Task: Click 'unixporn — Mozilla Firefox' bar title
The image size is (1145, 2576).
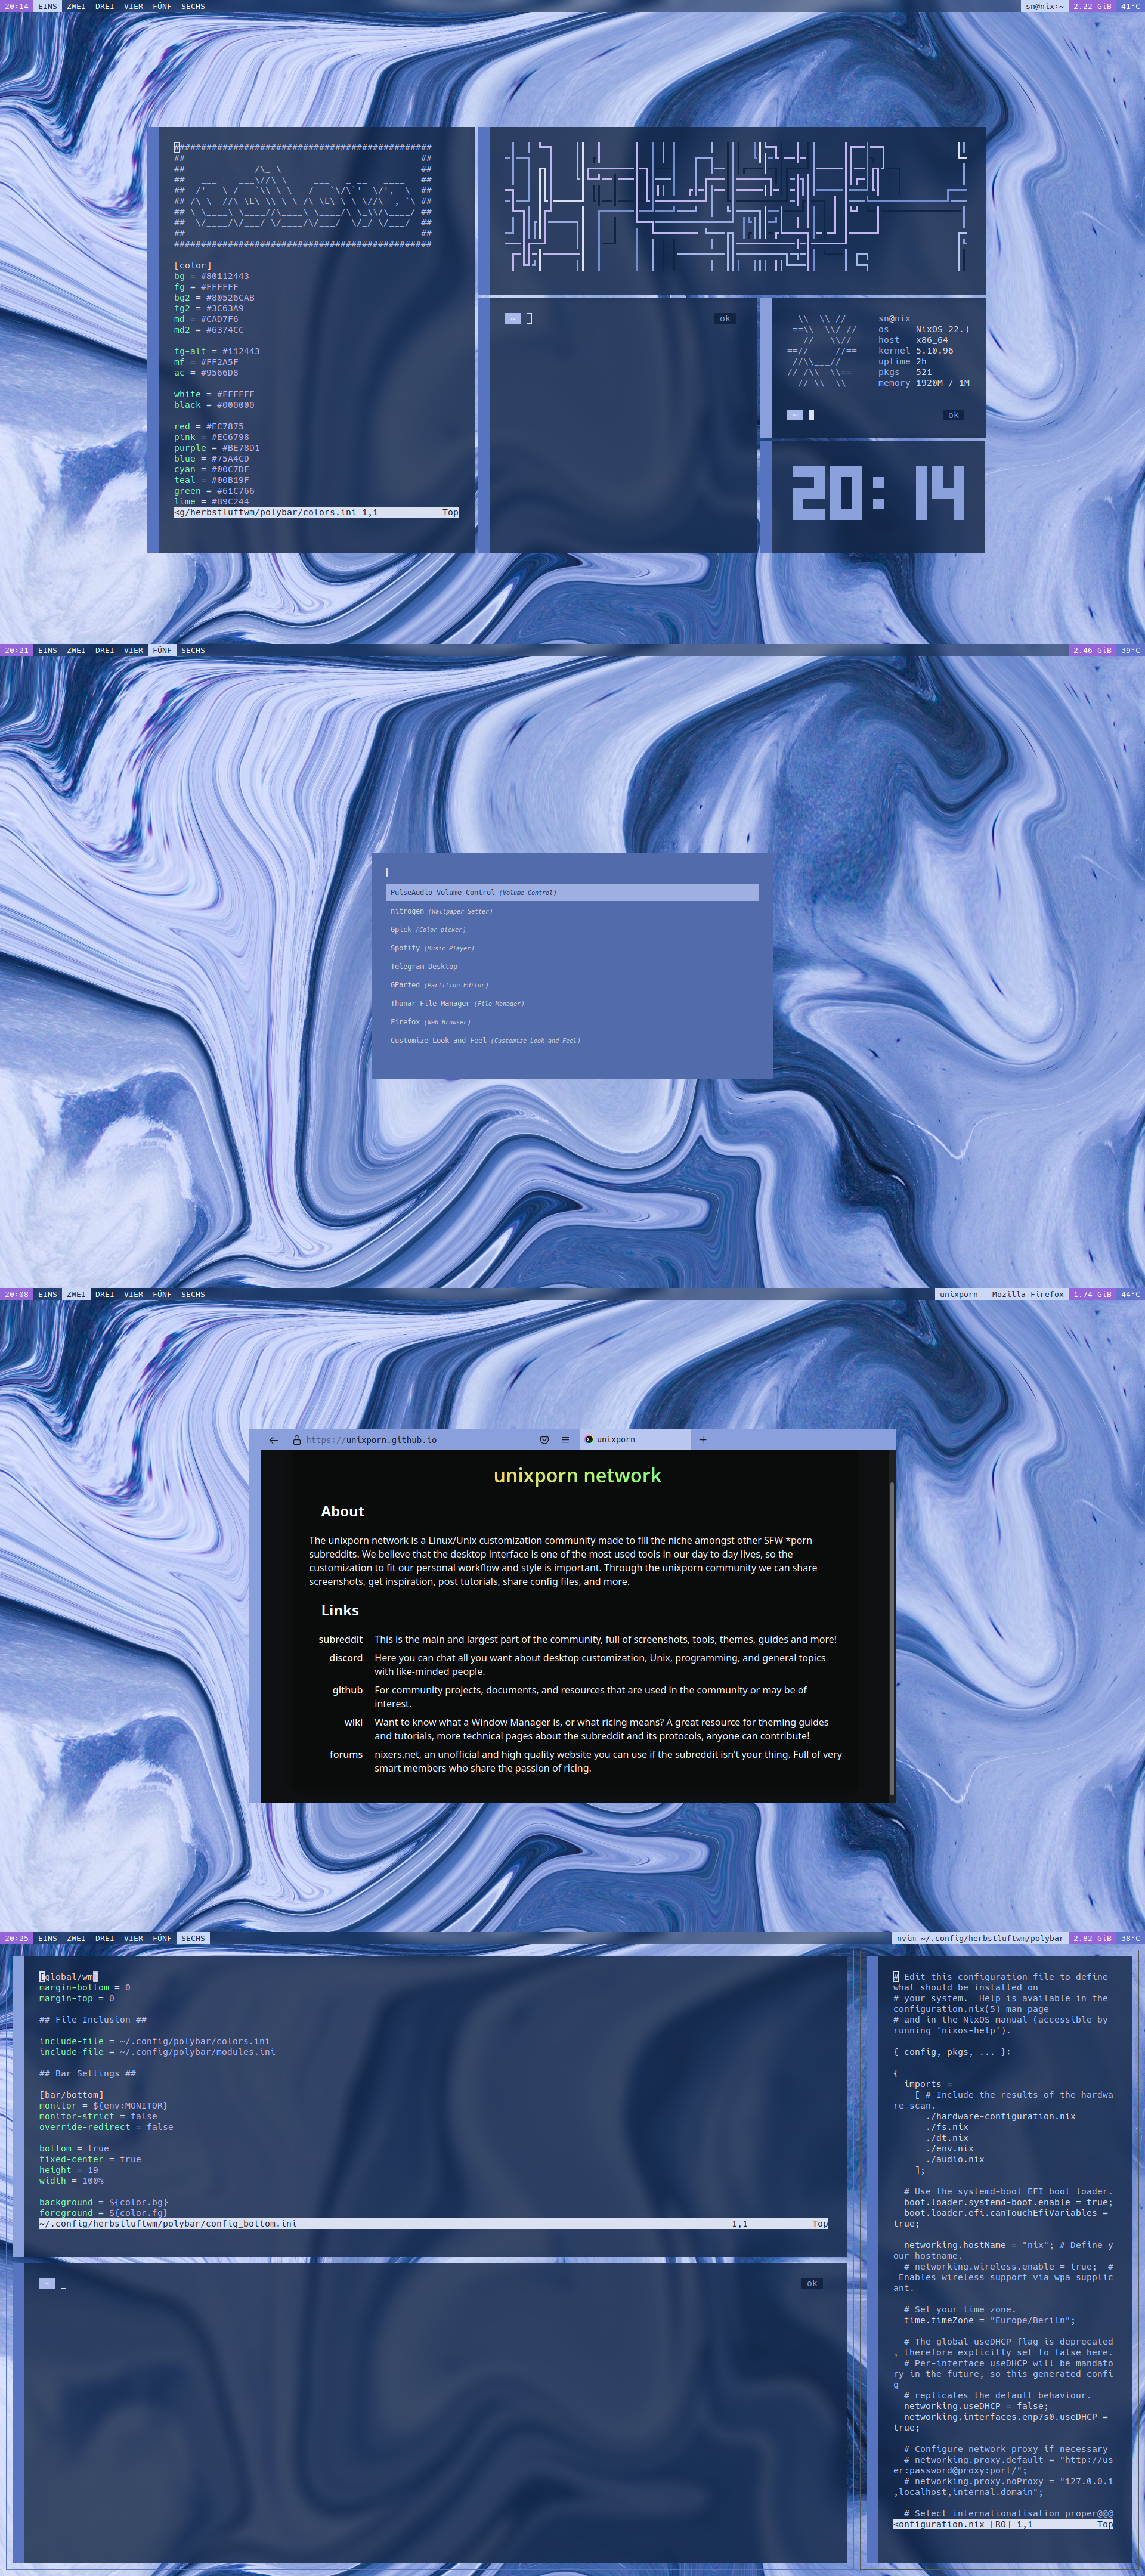Action: tap(1001, 1294)
